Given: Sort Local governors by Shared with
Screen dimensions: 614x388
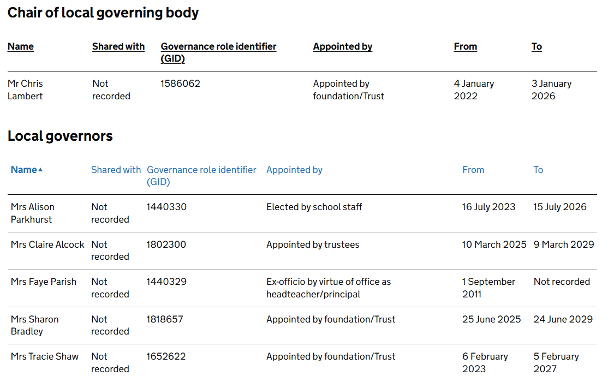Looking at the screenshot, I should pos(116,170).
